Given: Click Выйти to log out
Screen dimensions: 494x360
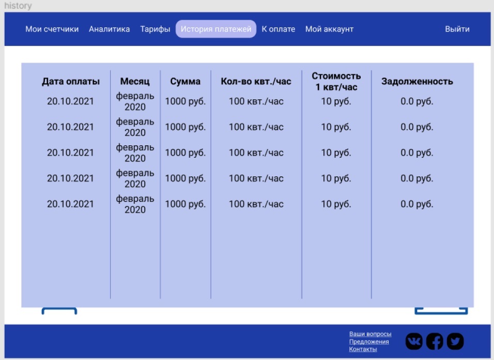Looking at the screenshot, I should (x=457, y=29).
